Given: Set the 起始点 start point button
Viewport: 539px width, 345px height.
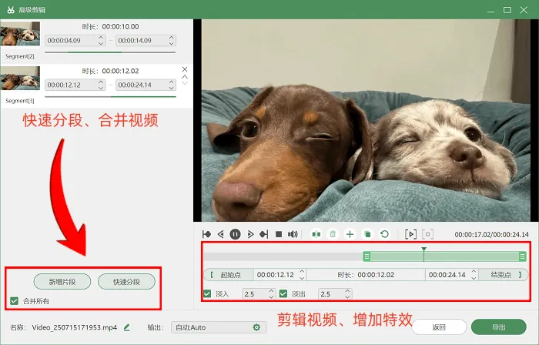Looking at the screenshot, I should click(x=229, y=275).
